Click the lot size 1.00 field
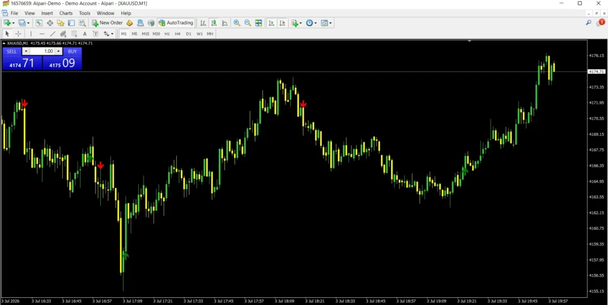608x305 pixels. pyautogui.click(x=42, y=51)
